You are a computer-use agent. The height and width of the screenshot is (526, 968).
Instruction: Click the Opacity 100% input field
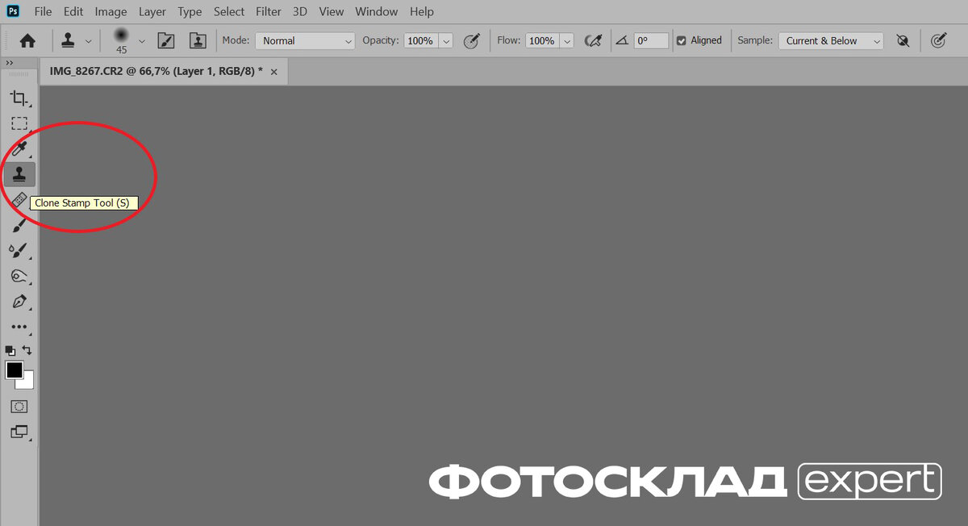[x=419, y=40]
